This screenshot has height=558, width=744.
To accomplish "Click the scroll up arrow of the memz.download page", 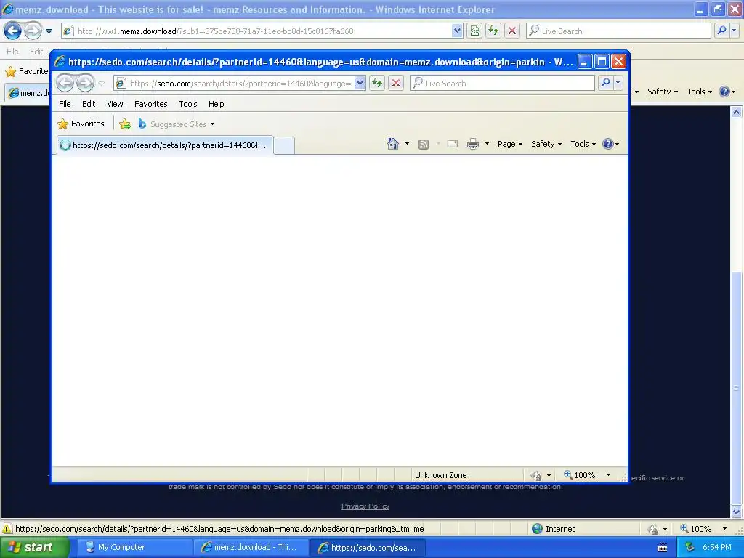I will pos(737,113).
